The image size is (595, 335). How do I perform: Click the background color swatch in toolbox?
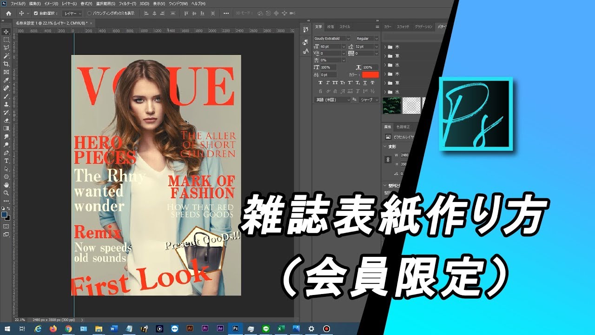[8, 217]
